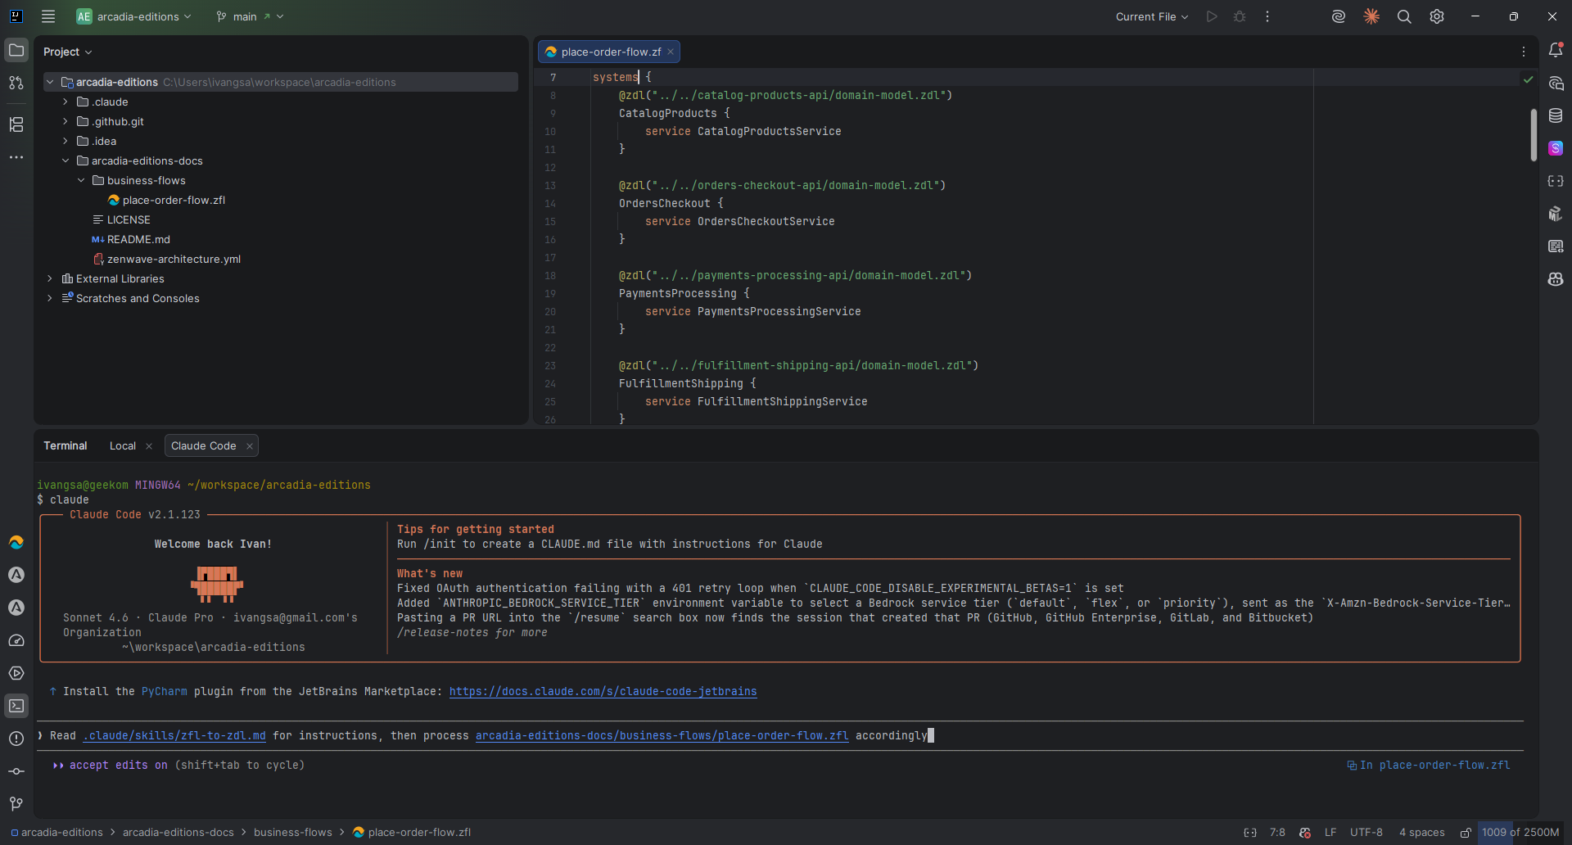Viewport: 1572px width, 845px height.
Task: Open the Notifications bell
Action: 1556,50
